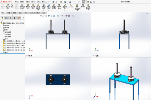Select the DisplayManager color wheel tab
The height and width of the screenshot is (100, 151).
pos(19,18)
